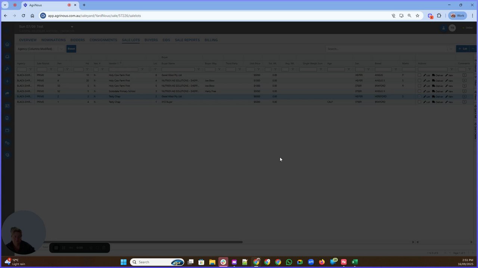This screenshot has height=268, width=478.
Task: Open the Search box dropdown arrow
Action: (x=451, y=49)
